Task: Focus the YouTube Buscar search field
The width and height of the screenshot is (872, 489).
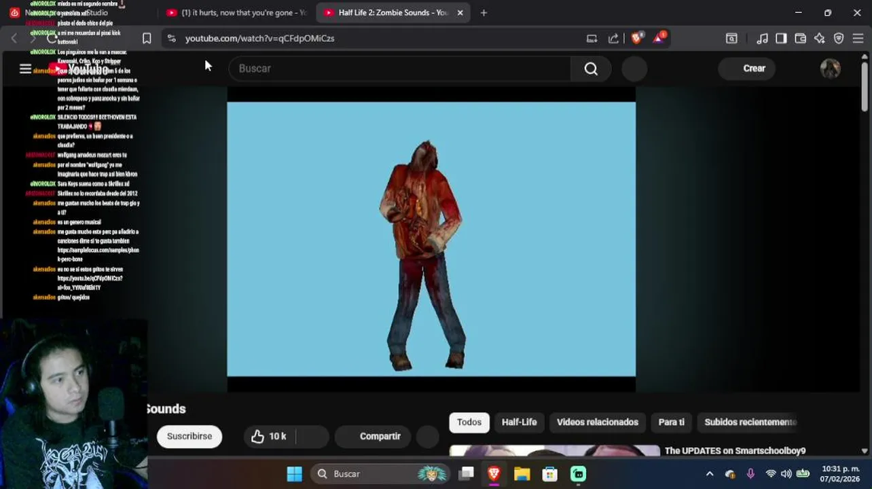Action: pyautogui.click(x=401, y=69)
